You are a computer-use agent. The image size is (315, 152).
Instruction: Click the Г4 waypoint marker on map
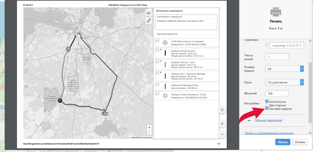coord(68,49)
